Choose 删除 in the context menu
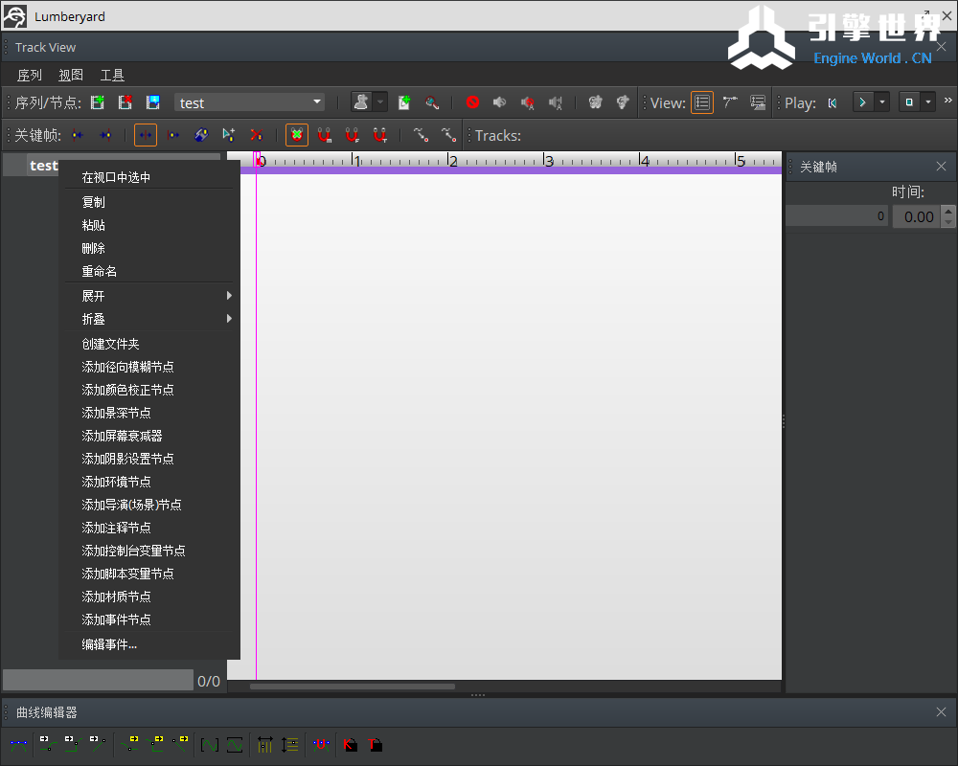 [149, 249]
